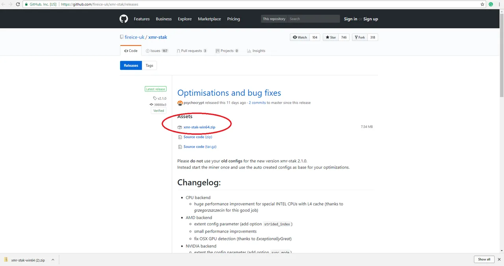The image size is (504, 266).
Task: Open the Explore page
Action: click(x=185, y=19)
